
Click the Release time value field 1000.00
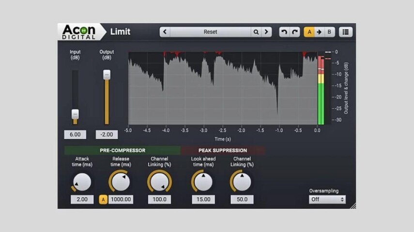pyautogui.click(x=121, y=199)
